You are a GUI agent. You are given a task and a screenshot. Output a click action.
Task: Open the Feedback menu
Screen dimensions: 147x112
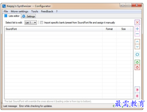pyautogui.click(x=47, y=11)
